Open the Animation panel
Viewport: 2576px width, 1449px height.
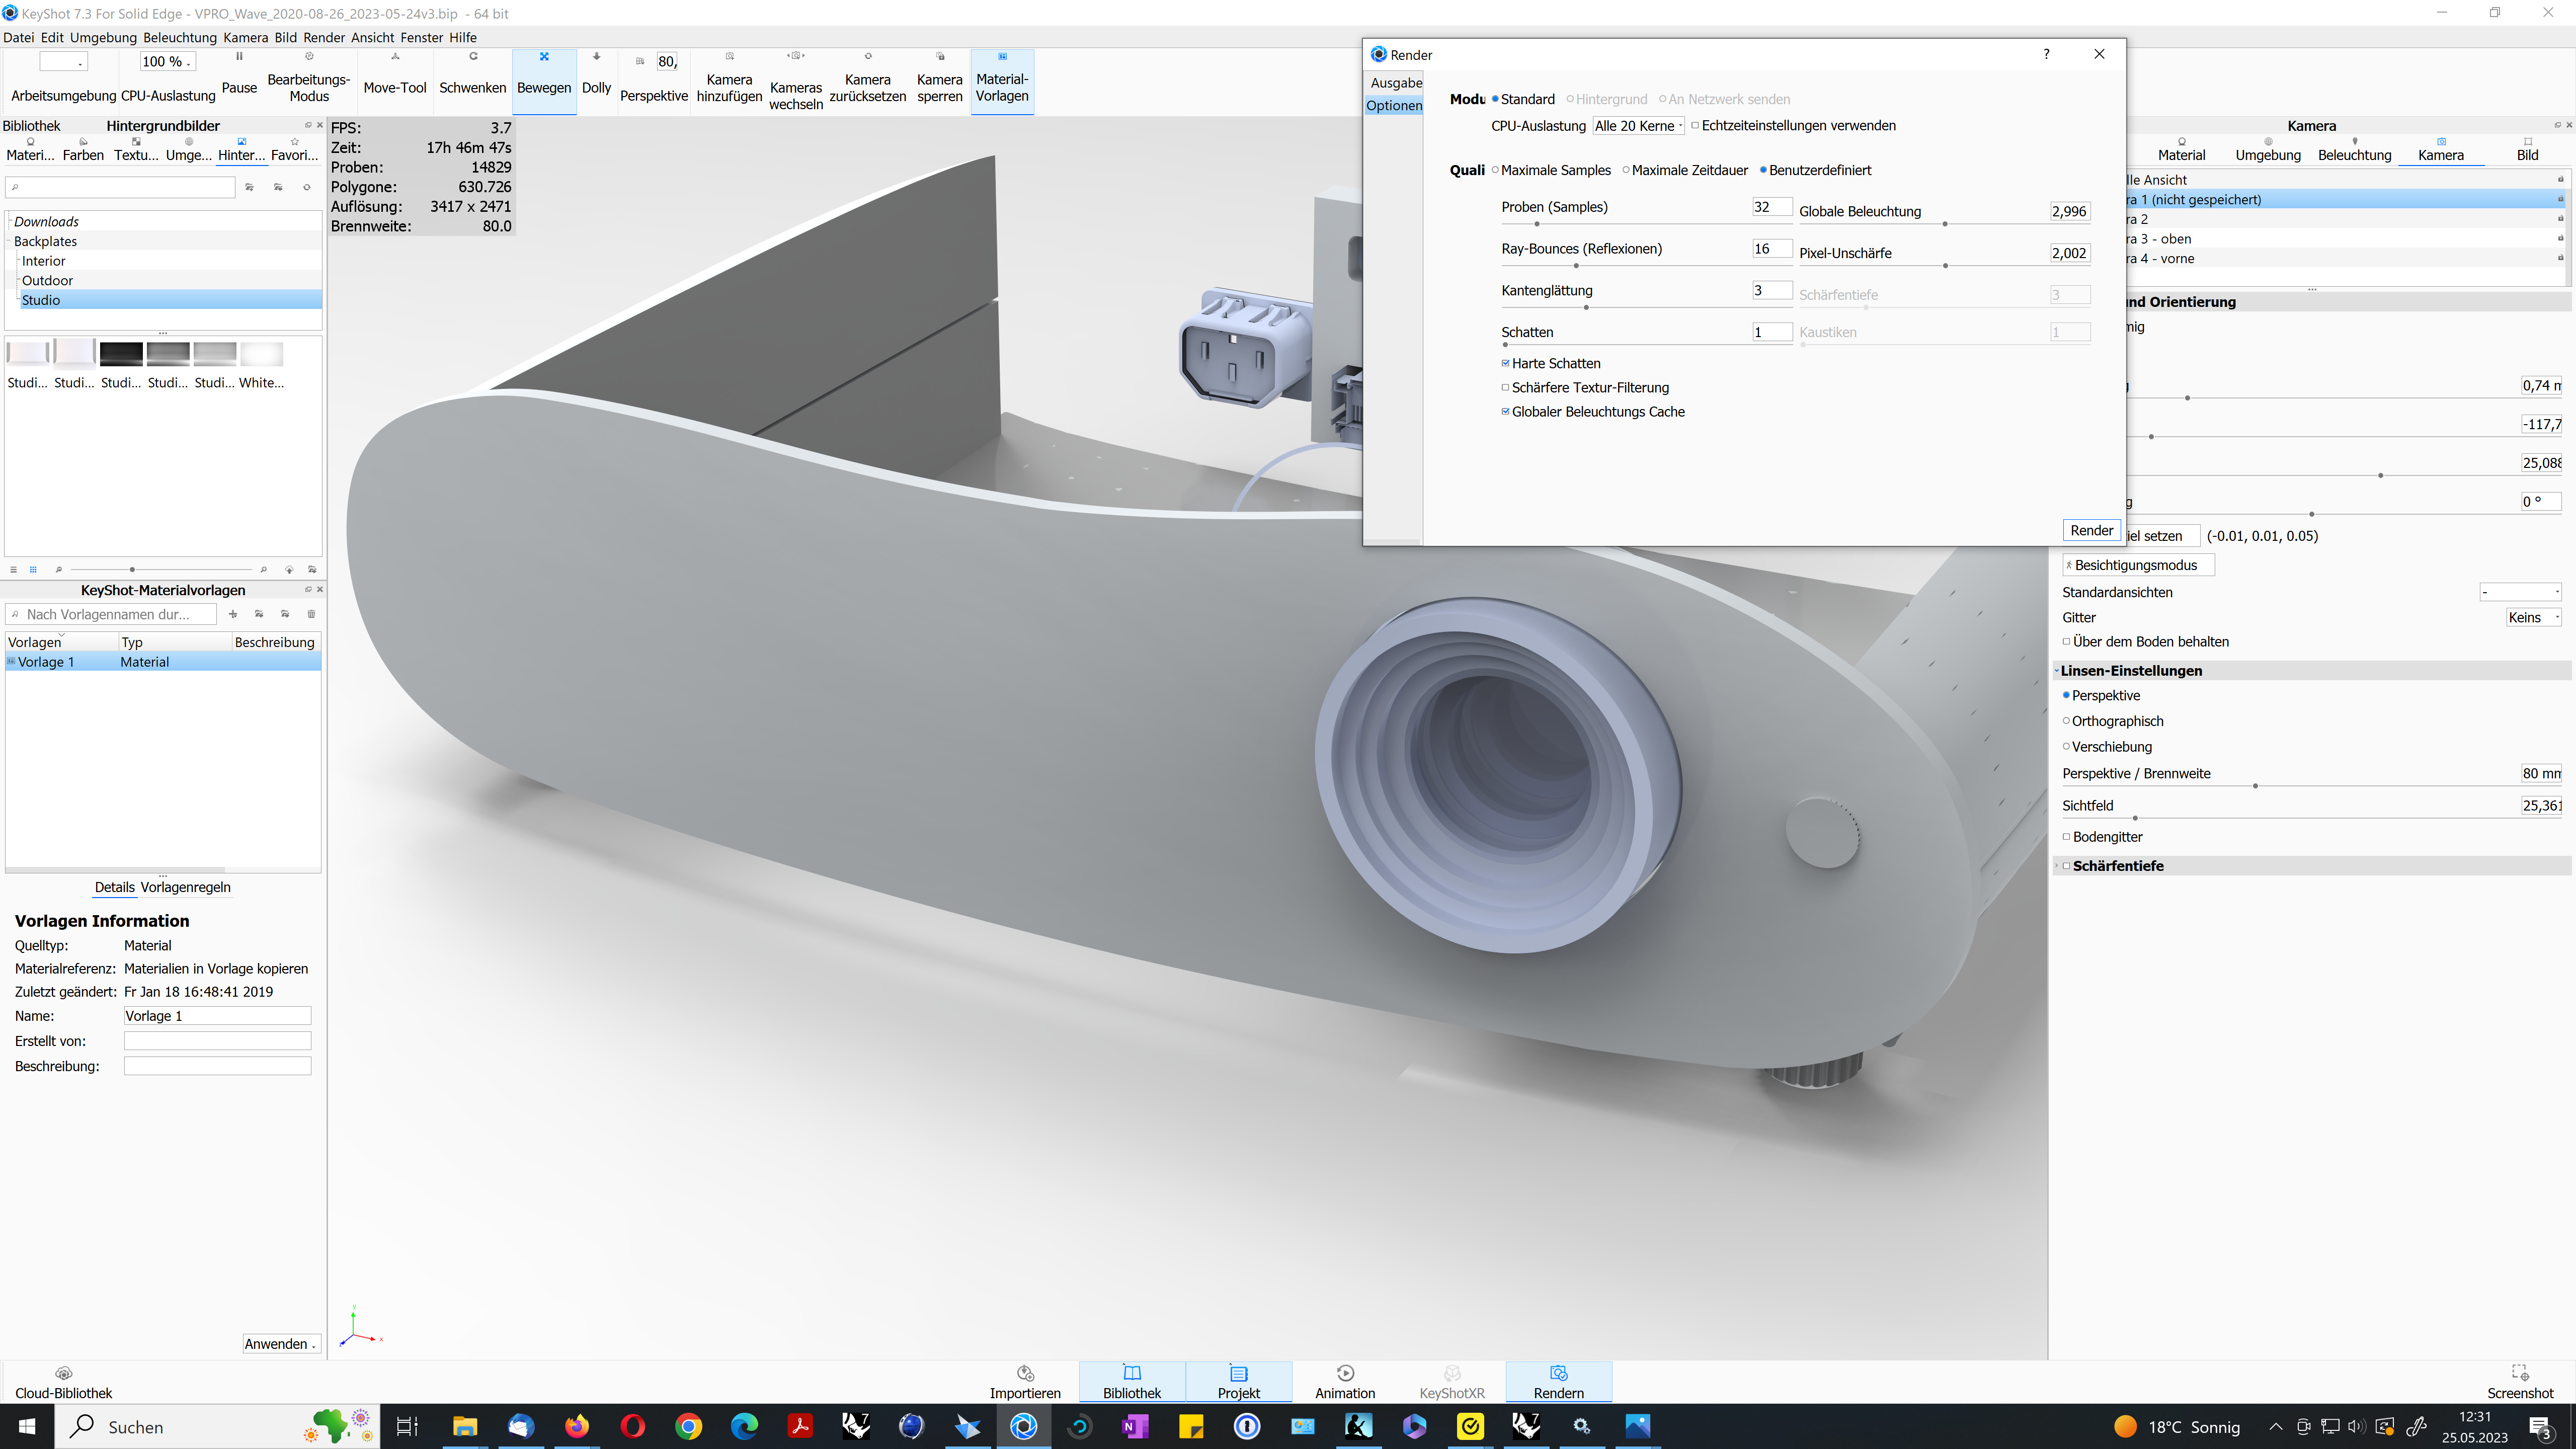1345,1382
